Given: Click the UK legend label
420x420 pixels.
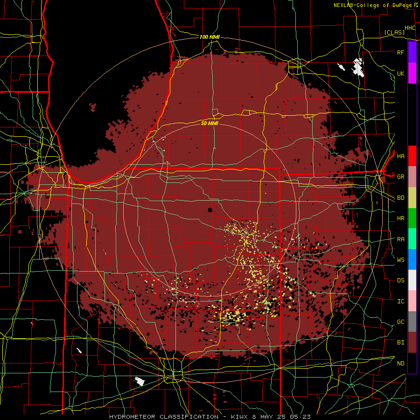Looking at the screenshot, I should (400, 73).
